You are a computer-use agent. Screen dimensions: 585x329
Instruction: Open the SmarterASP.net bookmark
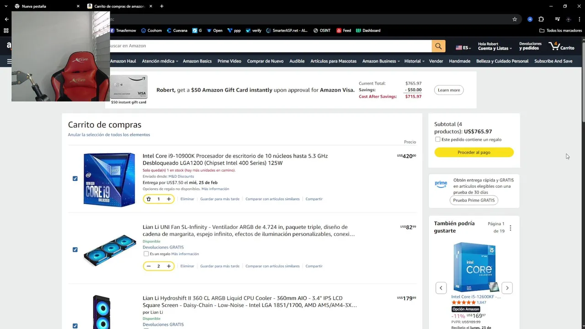287,31
